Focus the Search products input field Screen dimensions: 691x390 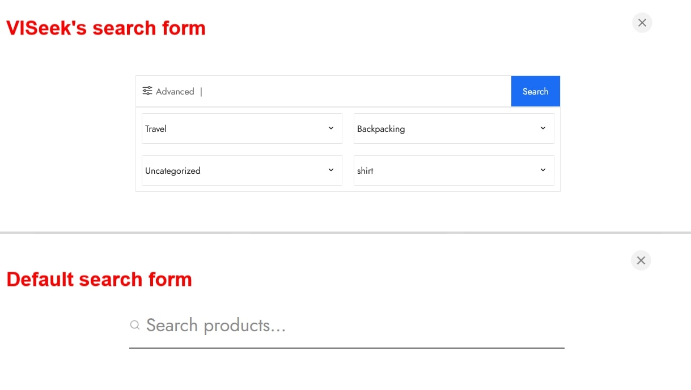point(351,325)
